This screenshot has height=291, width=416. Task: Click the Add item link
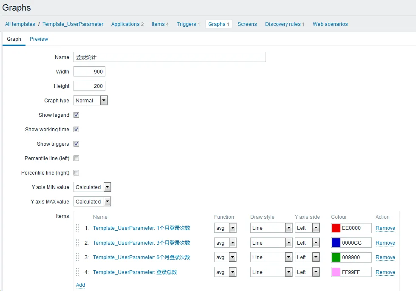80,285
